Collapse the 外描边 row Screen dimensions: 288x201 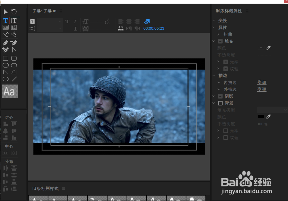tap(219, 89)
